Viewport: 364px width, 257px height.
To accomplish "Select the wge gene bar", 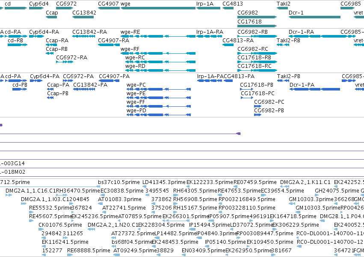I will coord(158,8).
